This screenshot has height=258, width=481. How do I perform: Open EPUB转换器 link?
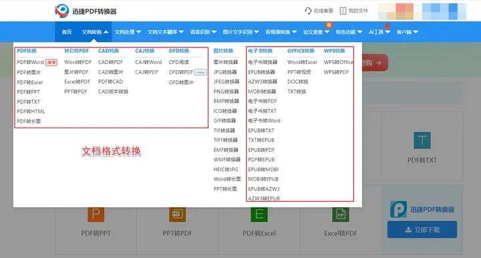point(261,72)
